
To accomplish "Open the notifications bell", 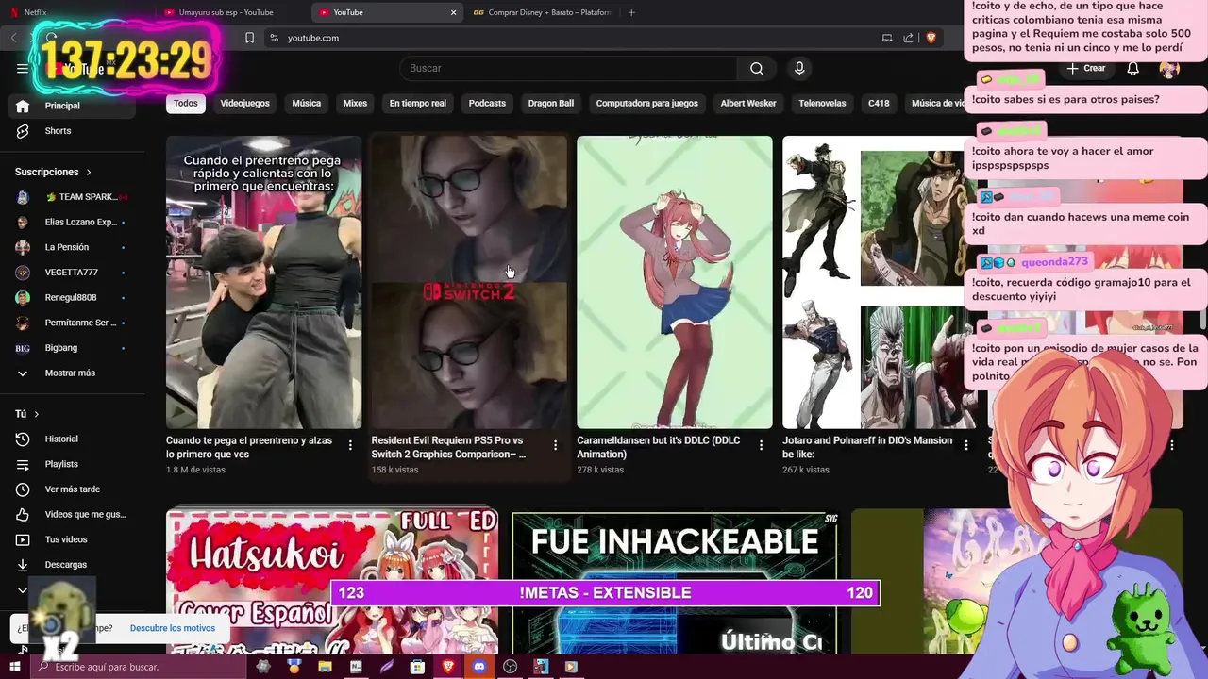I will tap(1133, 68).
